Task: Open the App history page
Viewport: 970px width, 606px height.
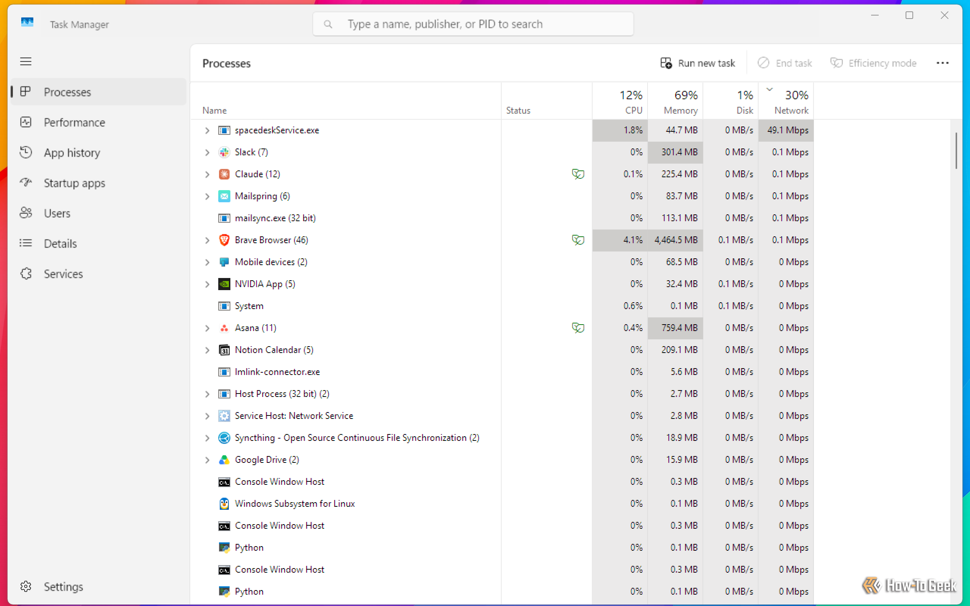Action: click(99, 153)
